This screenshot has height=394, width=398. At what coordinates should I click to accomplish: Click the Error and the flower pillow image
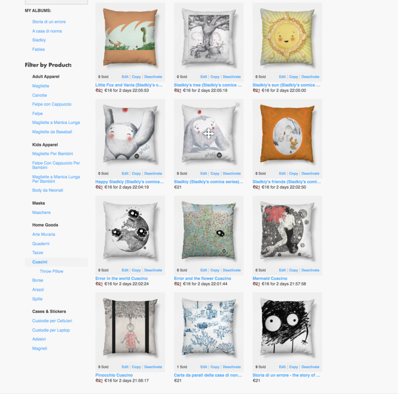pyautogui.click(x=209, y=231)
